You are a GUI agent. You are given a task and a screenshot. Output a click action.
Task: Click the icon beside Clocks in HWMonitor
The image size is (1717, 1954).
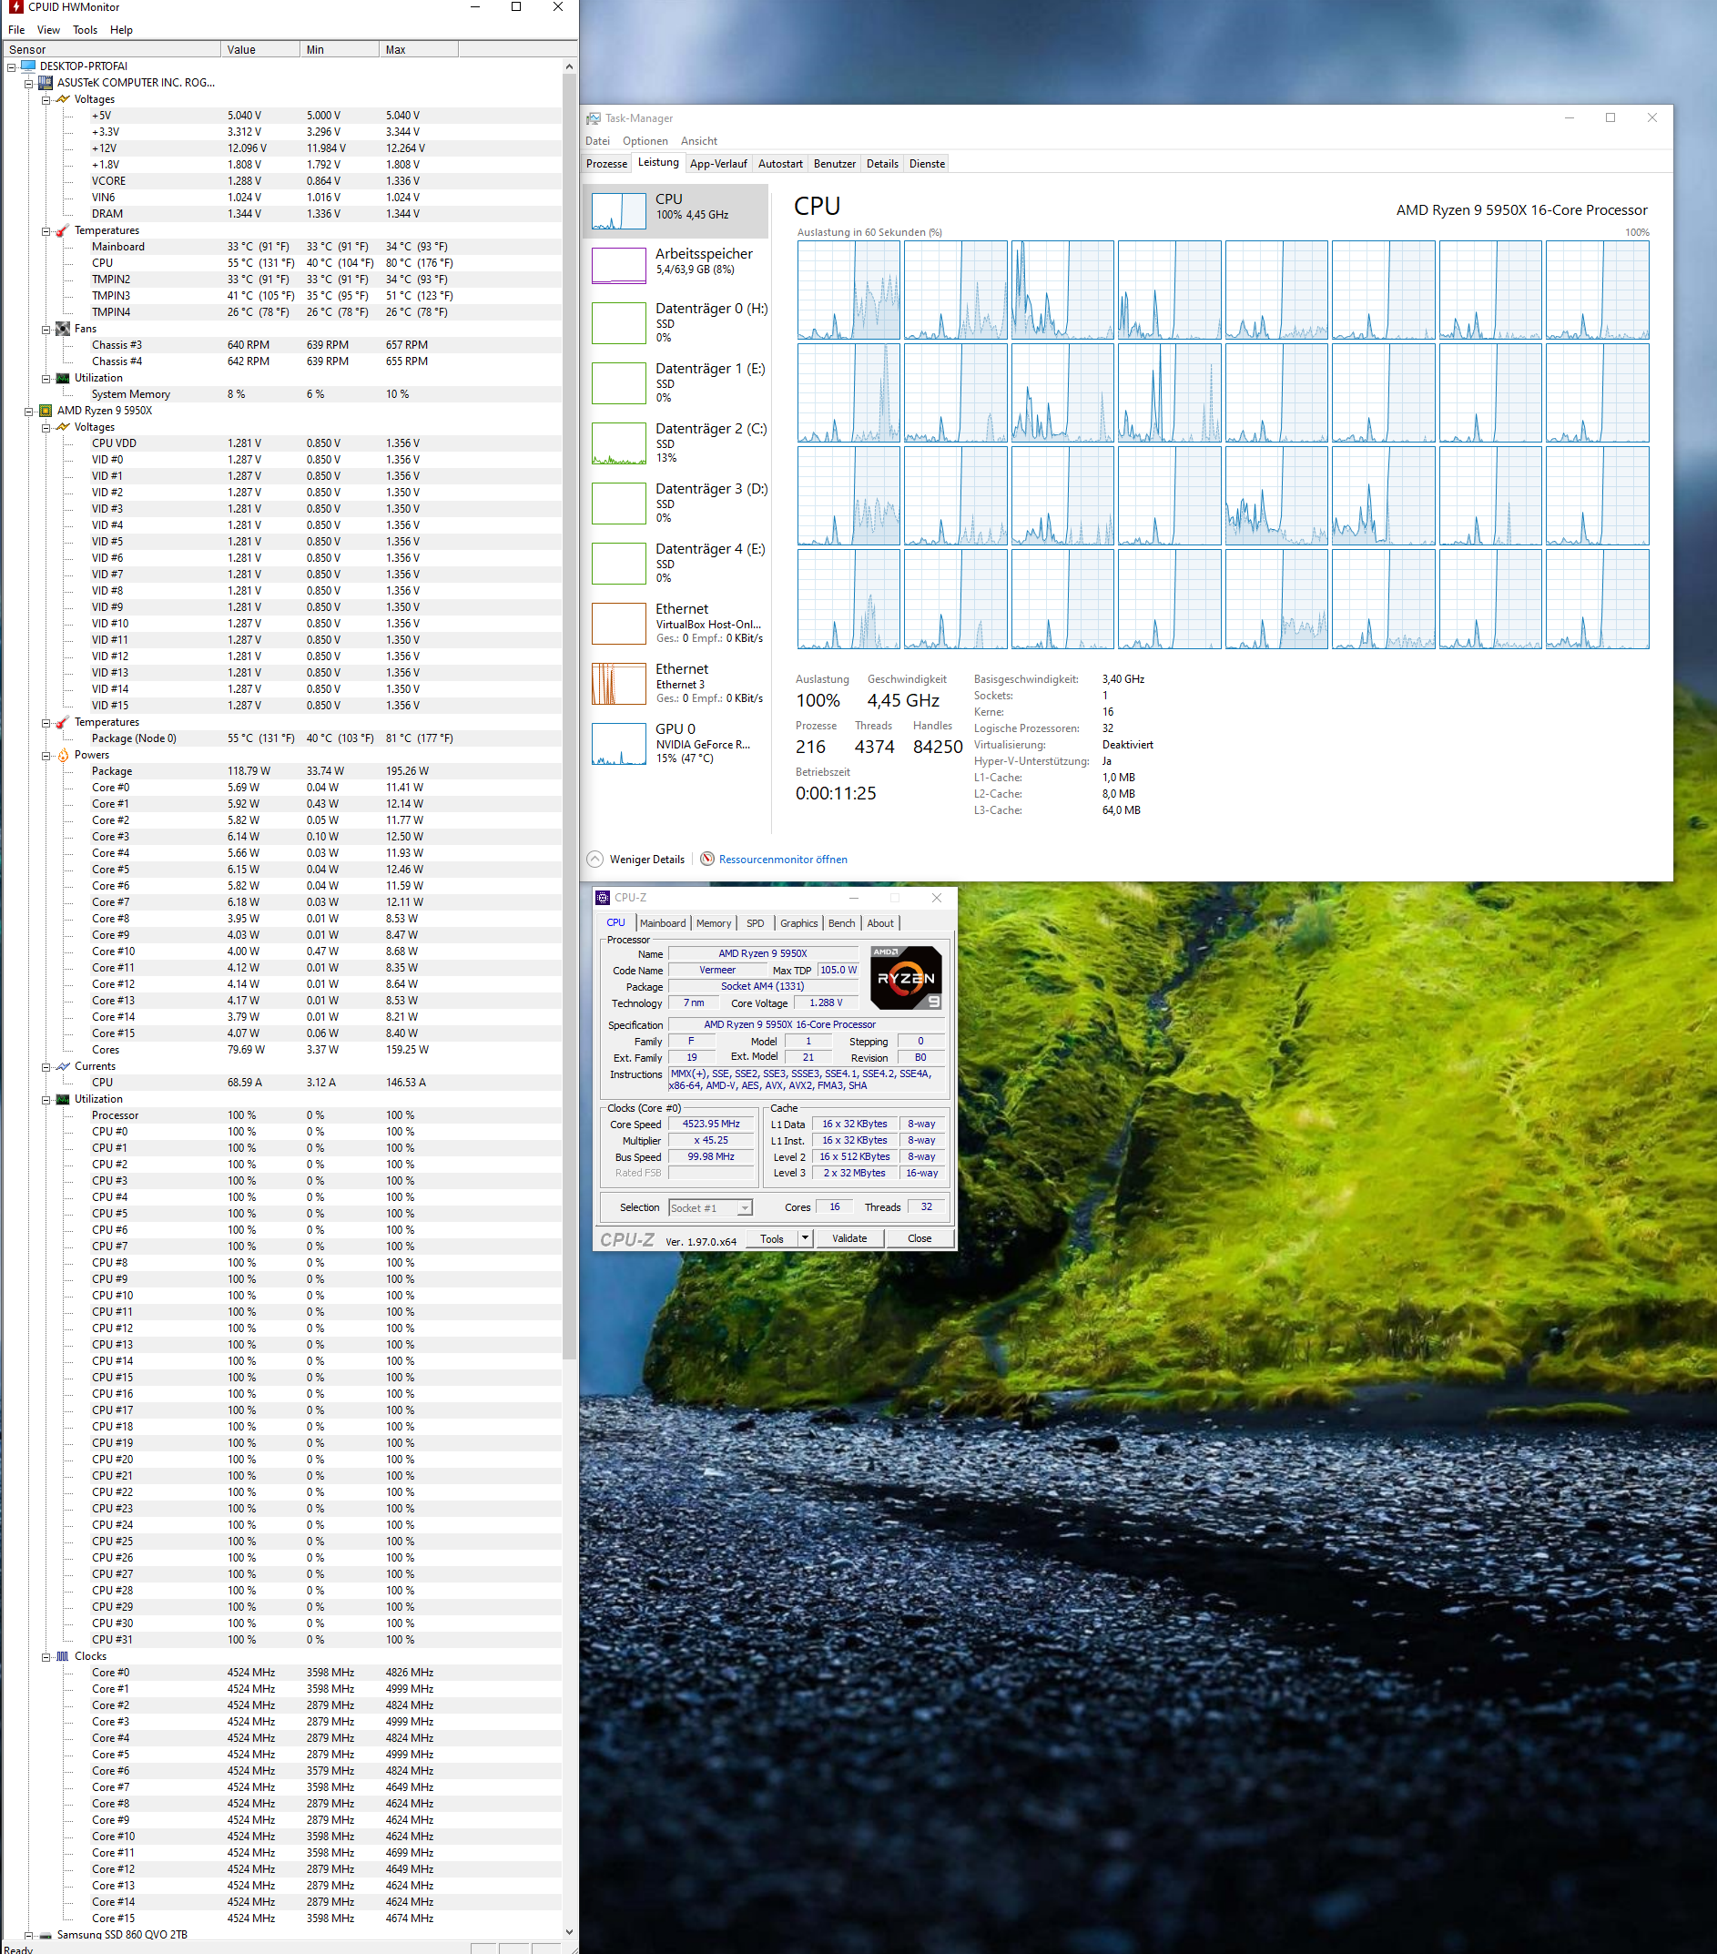(x=62, y=1656)
